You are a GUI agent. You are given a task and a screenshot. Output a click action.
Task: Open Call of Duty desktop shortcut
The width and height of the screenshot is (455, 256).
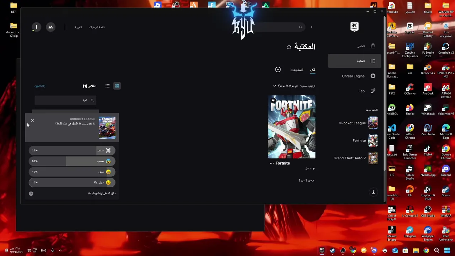click(x=392, y=213)
